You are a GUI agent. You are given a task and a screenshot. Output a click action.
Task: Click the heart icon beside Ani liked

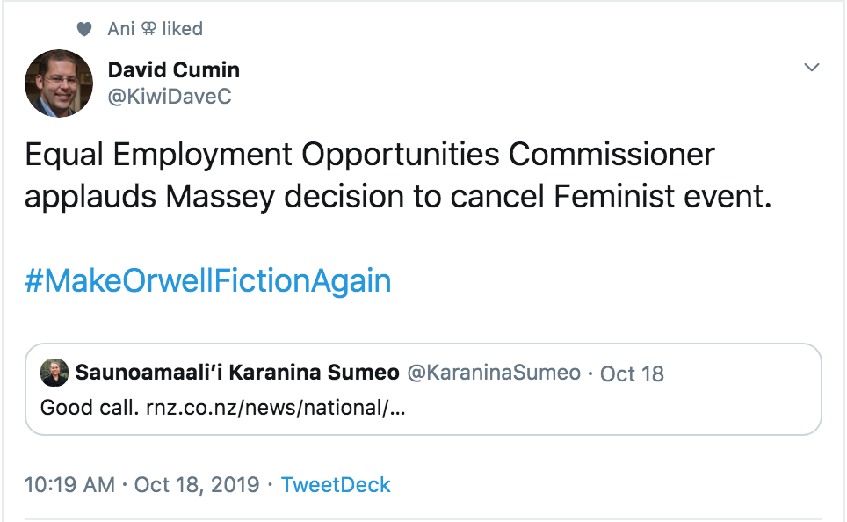click(84, 29)
